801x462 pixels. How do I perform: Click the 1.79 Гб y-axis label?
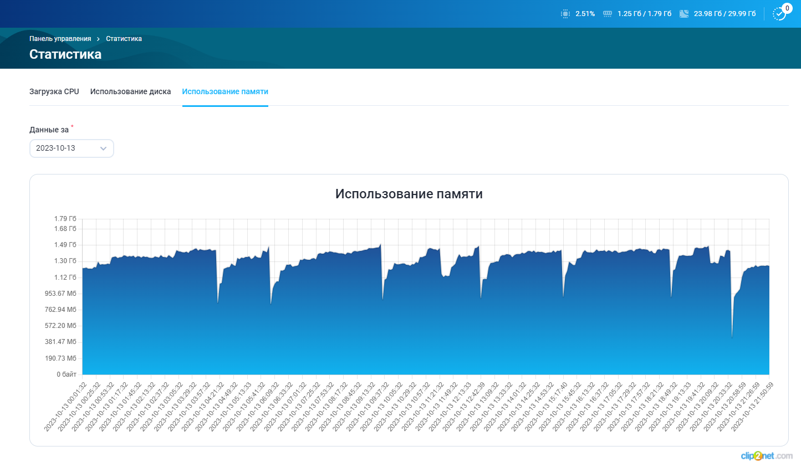point(65,219)
